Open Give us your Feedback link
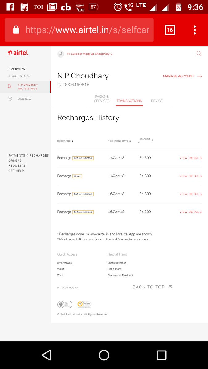Viewport: 208px width, 369px height. [120, 275]
